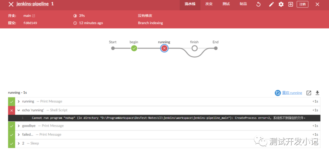
Task: Click the 注销 logout button
Action: pos(302,4)
